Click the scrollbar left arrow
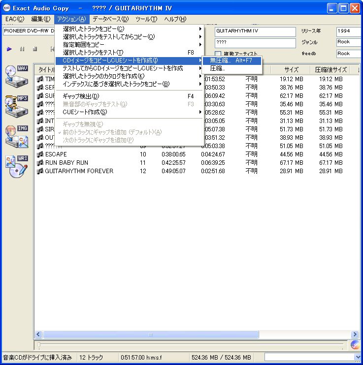 (x=39, y=335)
